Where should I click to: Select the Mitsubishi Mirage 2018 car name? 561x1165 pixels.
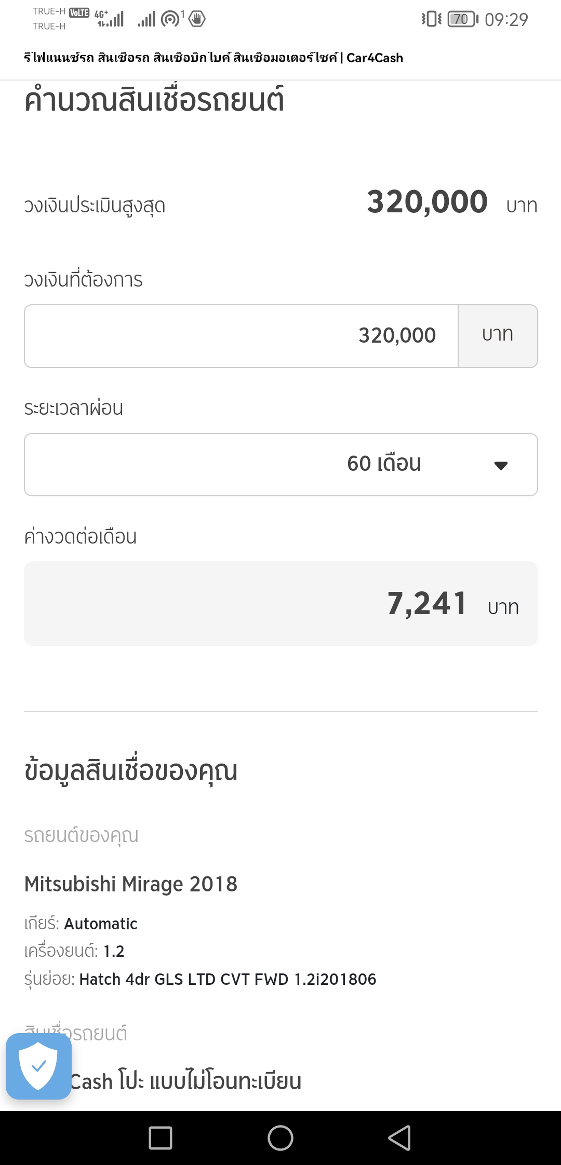tap(131, 884)
